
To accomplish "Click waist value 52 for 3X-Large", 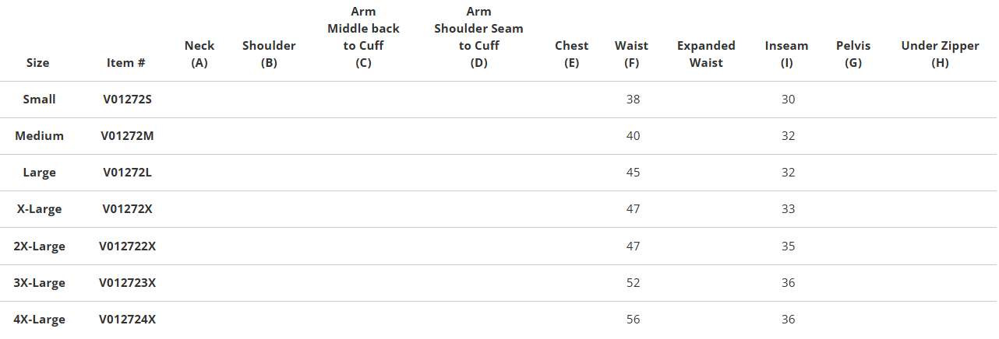I will (633, 283).
